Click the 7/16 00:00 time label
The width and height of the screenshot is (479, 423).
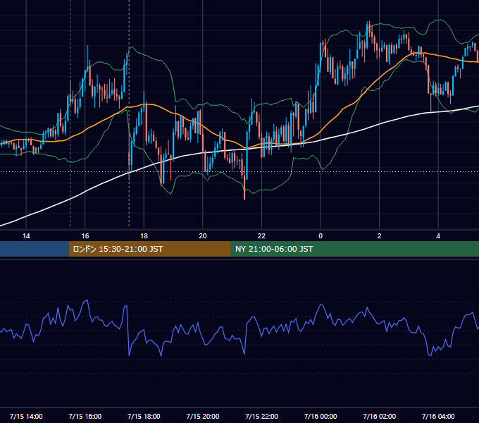(321, 416)
